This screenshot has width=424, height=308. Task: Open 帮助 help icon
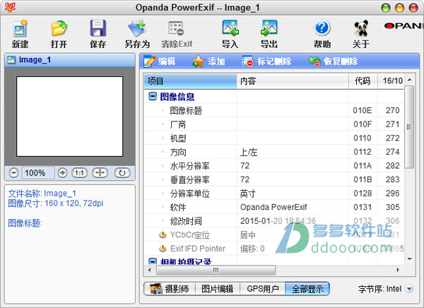point(322,28)
